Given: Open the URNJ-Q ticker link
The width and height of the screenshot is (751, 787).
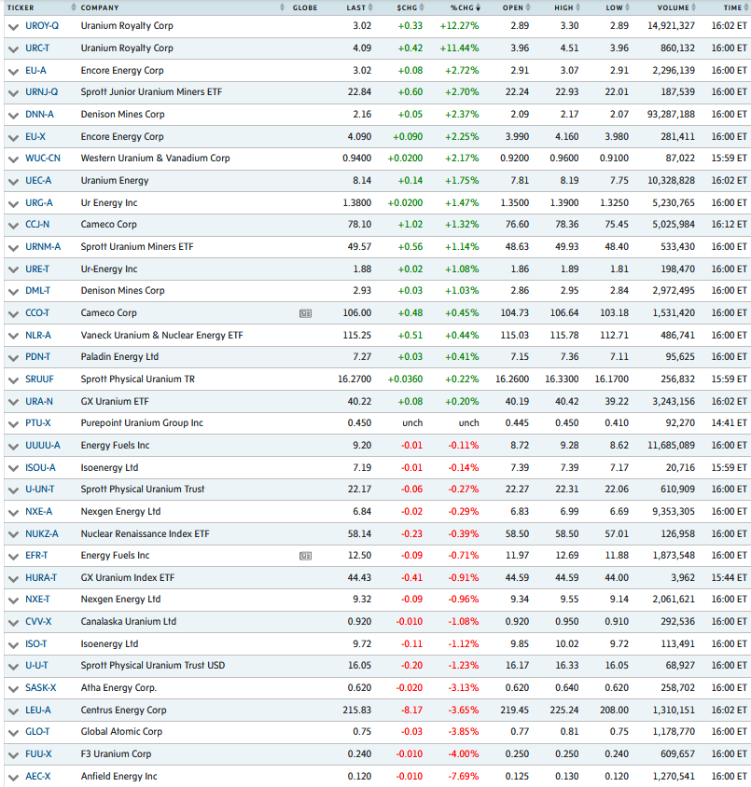Looking at the screenshot, I should point(42,92).
